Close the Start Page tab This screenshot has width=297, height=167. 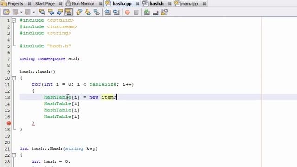pos(60,4)
